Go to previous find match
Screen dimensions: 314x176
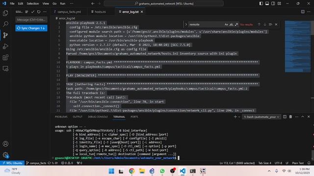click(259, 24)
